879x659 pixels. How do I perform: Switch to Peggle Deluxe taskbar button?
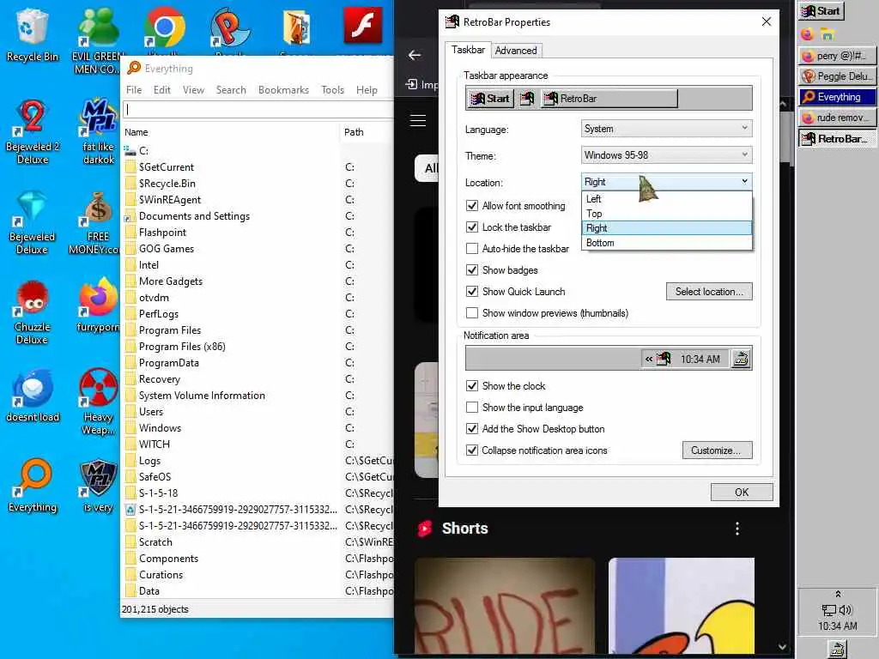[x=837, y=76]
